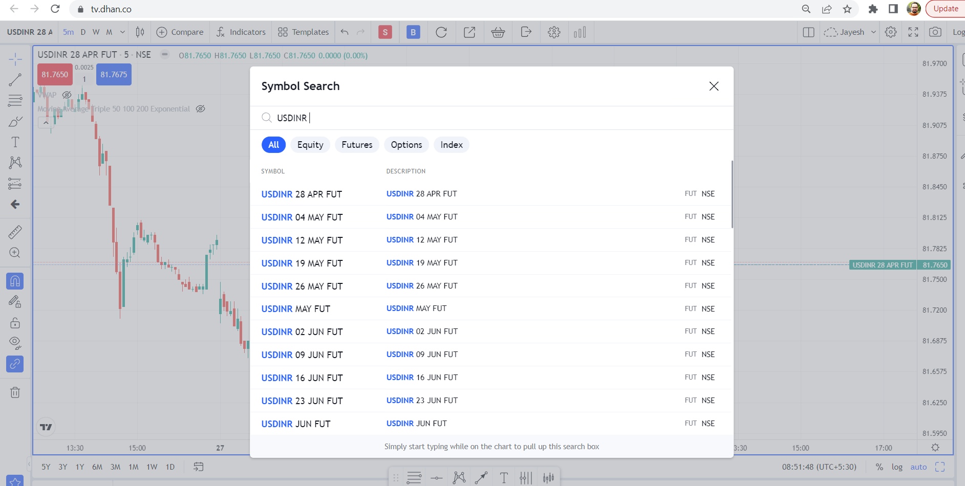Toggle Moving Average Triple visibility eye
Image resolution: width=965 pixels, height=486 pixels.
(x=201, y=109)
